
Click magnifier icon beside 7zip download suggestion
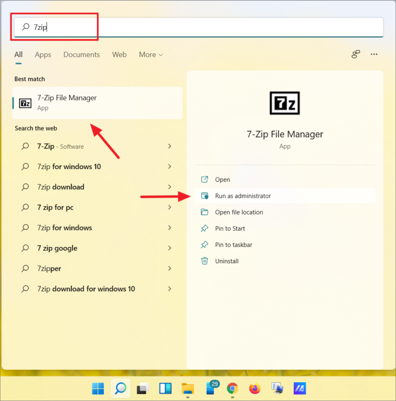(25, 187)
